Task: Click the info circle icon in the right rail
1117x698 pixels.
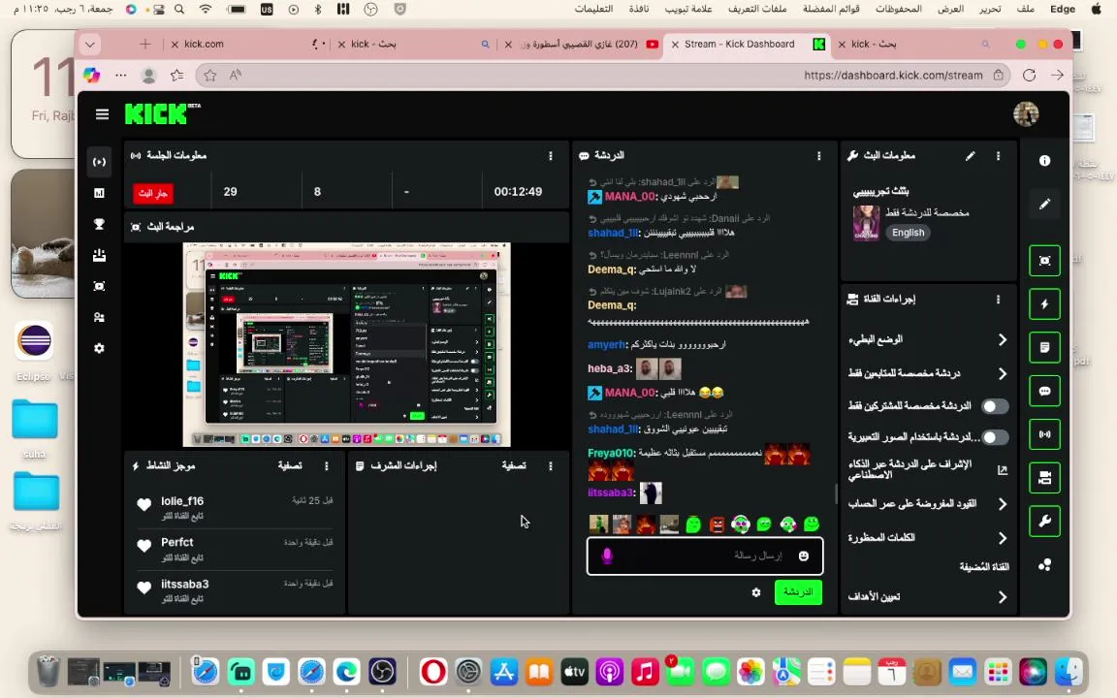Action: tap(1044, 161)
